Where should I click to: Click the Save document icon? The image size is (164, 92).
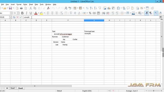[11, 8]
